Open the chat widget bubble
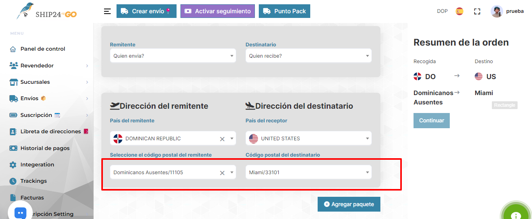Screen dimensions: 532x219 point(20,212)
